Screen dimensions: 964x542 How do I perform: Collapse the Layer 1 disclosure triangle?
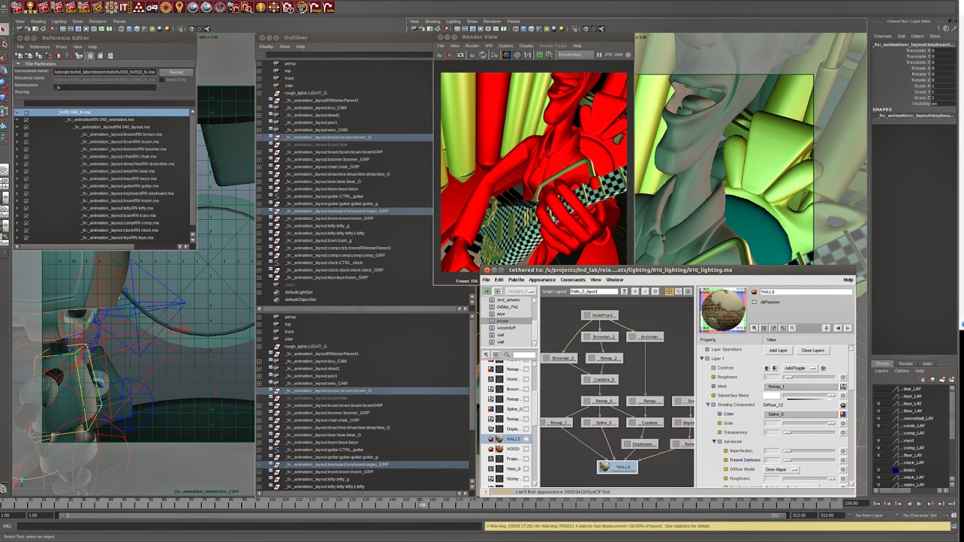(x=702, y=358)
